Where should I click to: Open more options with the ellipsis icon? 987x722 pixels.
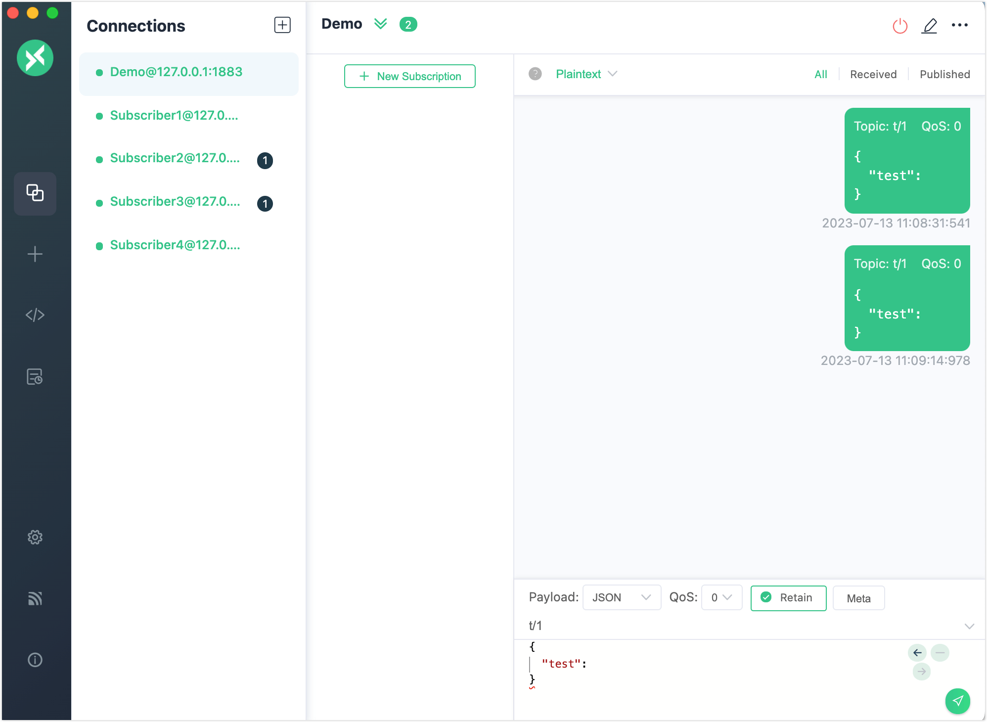[960, 25]
